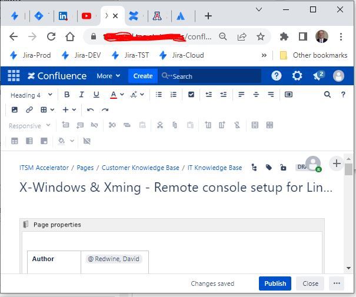
Task: Open user profile avatar menu in Confluence
Action: coord(338,76)
